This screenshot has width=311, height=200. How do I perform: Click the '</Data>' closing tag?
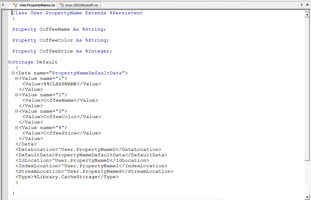pos(26,144)
